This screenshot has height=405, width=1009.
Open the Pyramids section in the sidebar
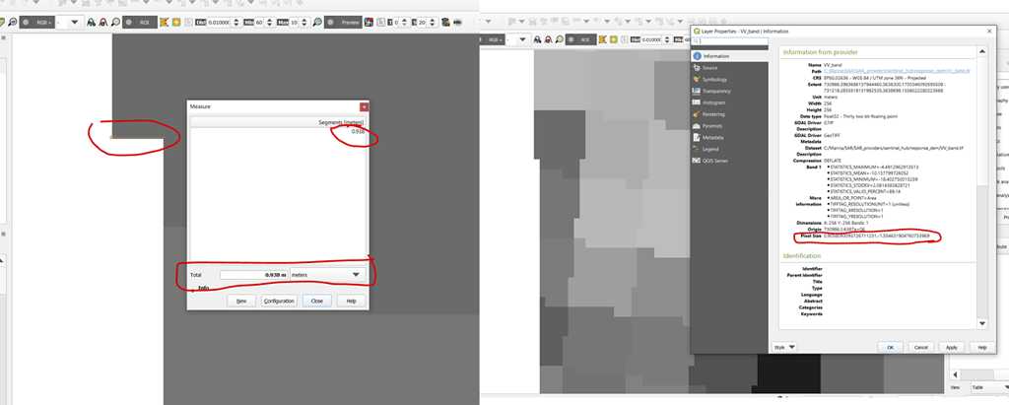click(x=712, y=126)
